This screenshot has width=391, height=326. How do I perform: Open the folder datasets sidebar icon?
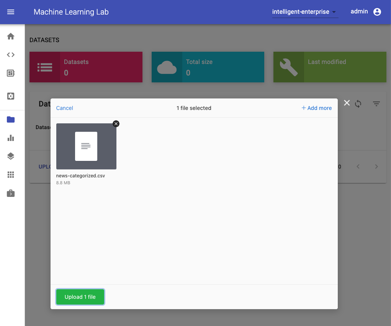coord(11,120)
